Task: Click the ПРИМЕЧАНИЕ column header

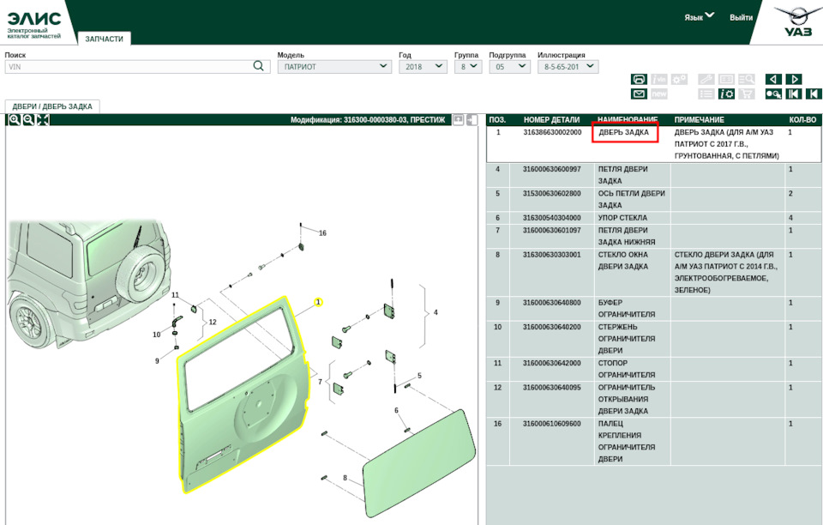Action: pyautogui.click(x=700, y=120)
